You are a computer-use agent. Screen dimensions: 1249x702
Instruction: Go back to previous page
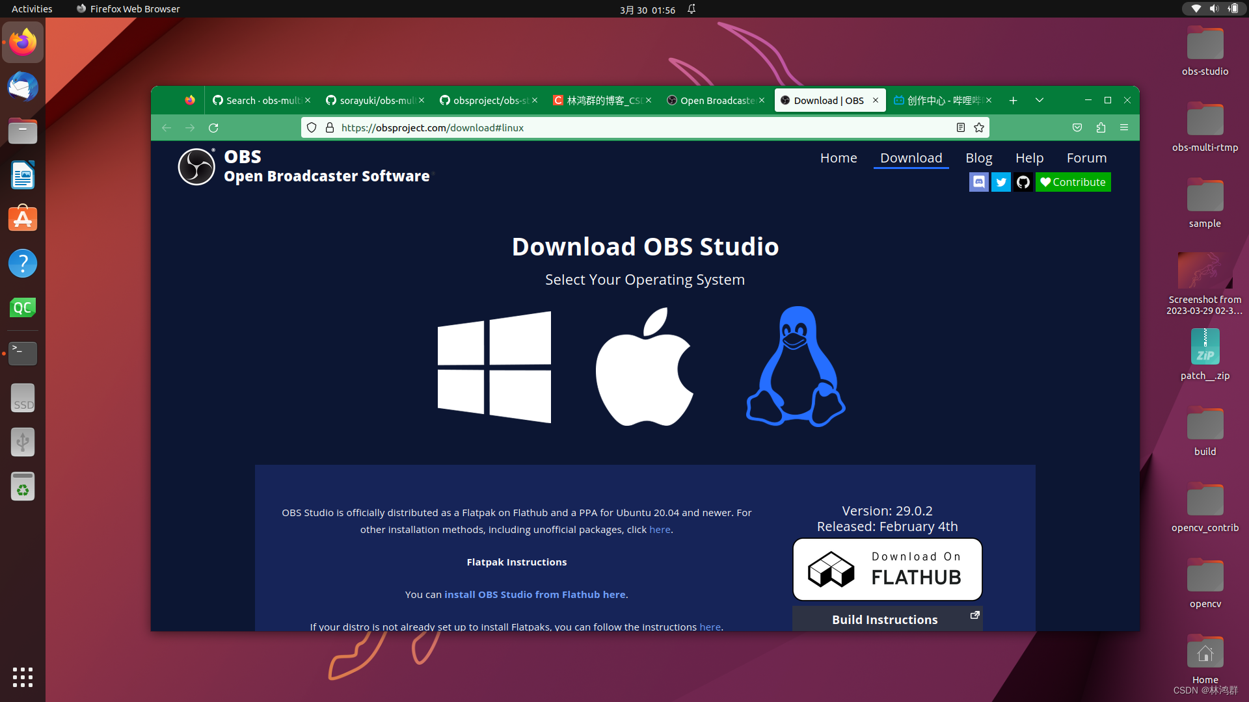167,128
